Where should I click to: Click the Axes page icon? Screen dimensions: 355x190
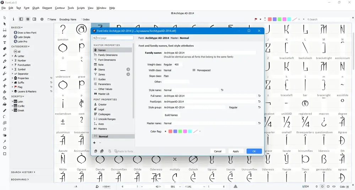pyautogui.click(x=95, y=124)
